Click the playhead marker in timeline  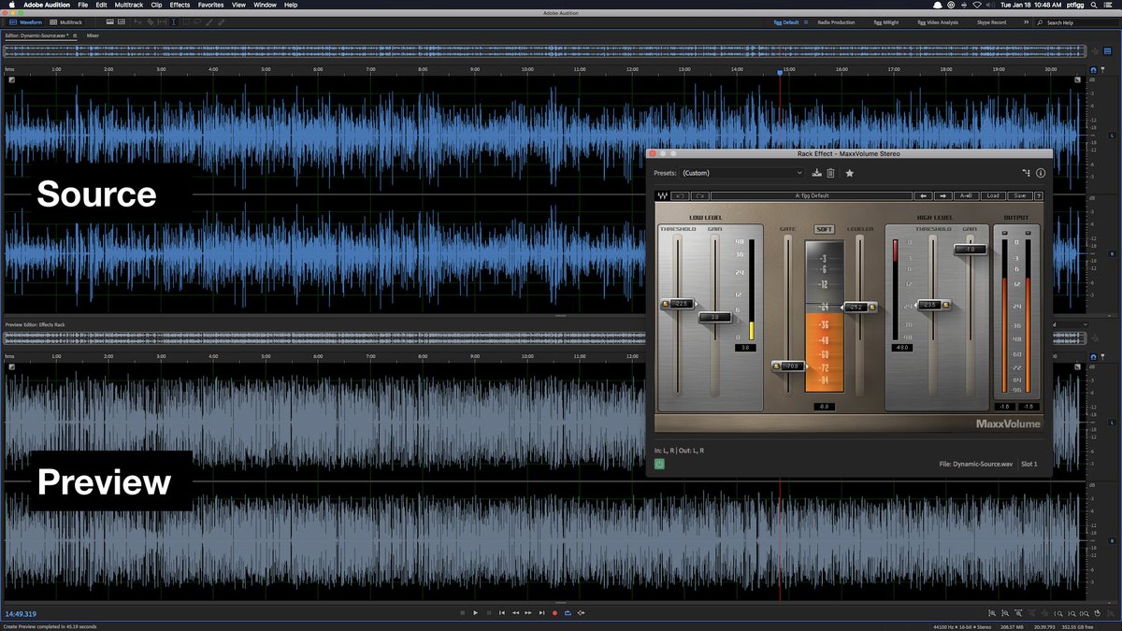(x=780, y=73)
